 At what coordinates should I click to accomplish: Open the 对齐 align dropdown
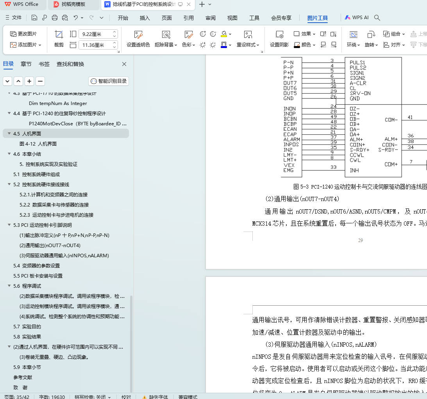point(394,45)
